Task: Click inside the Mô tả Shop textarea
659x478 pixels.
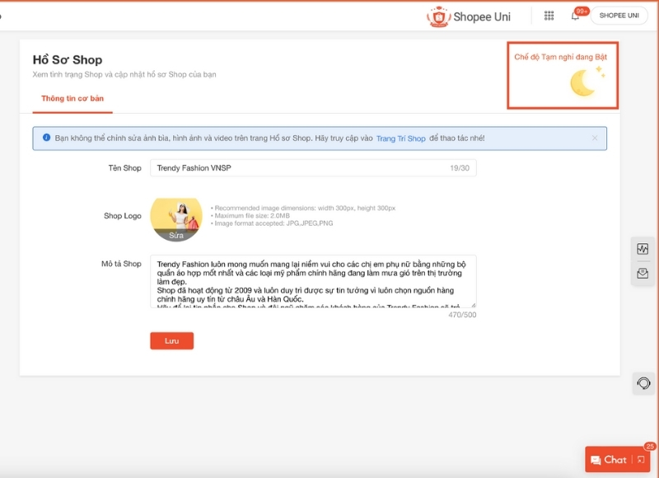Action: coord(313,280)
